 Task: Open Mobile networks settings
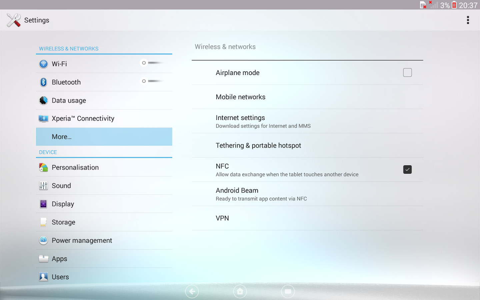240,97
